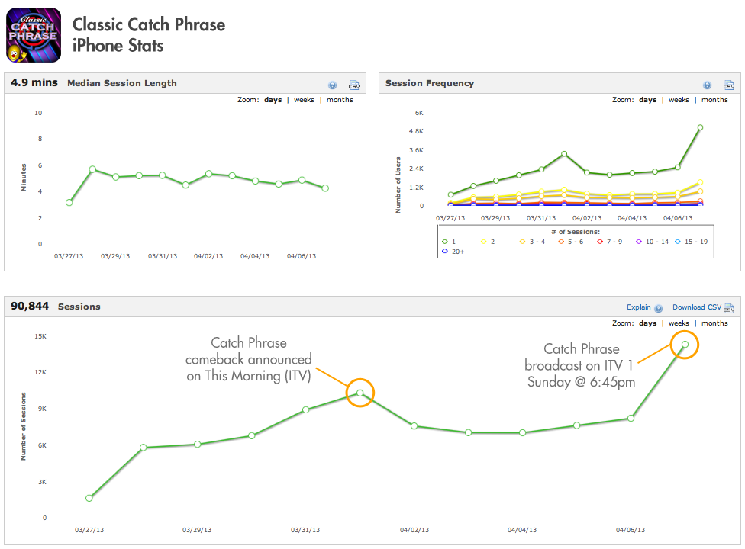This screenshot has height=549, width=745.
Task: Click the Explain help icon in Sessions panel
Action: (x=657, y=308)
